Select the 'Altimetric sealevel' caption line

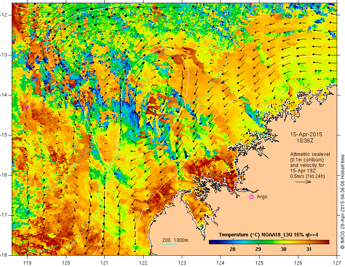[x=310, y=154]
